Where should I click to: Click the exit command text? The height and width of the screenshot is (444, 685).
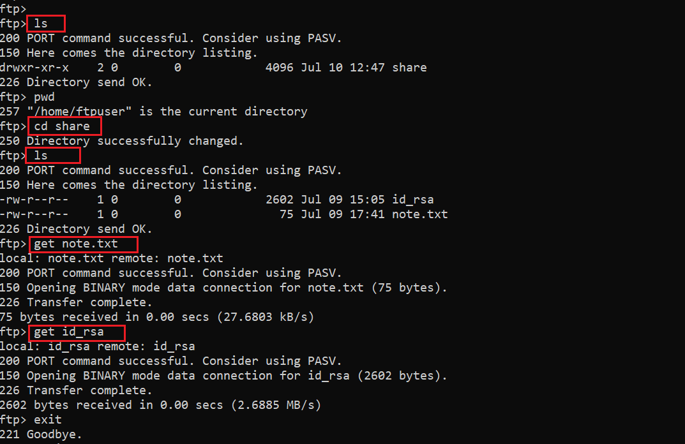coord(48,420)
